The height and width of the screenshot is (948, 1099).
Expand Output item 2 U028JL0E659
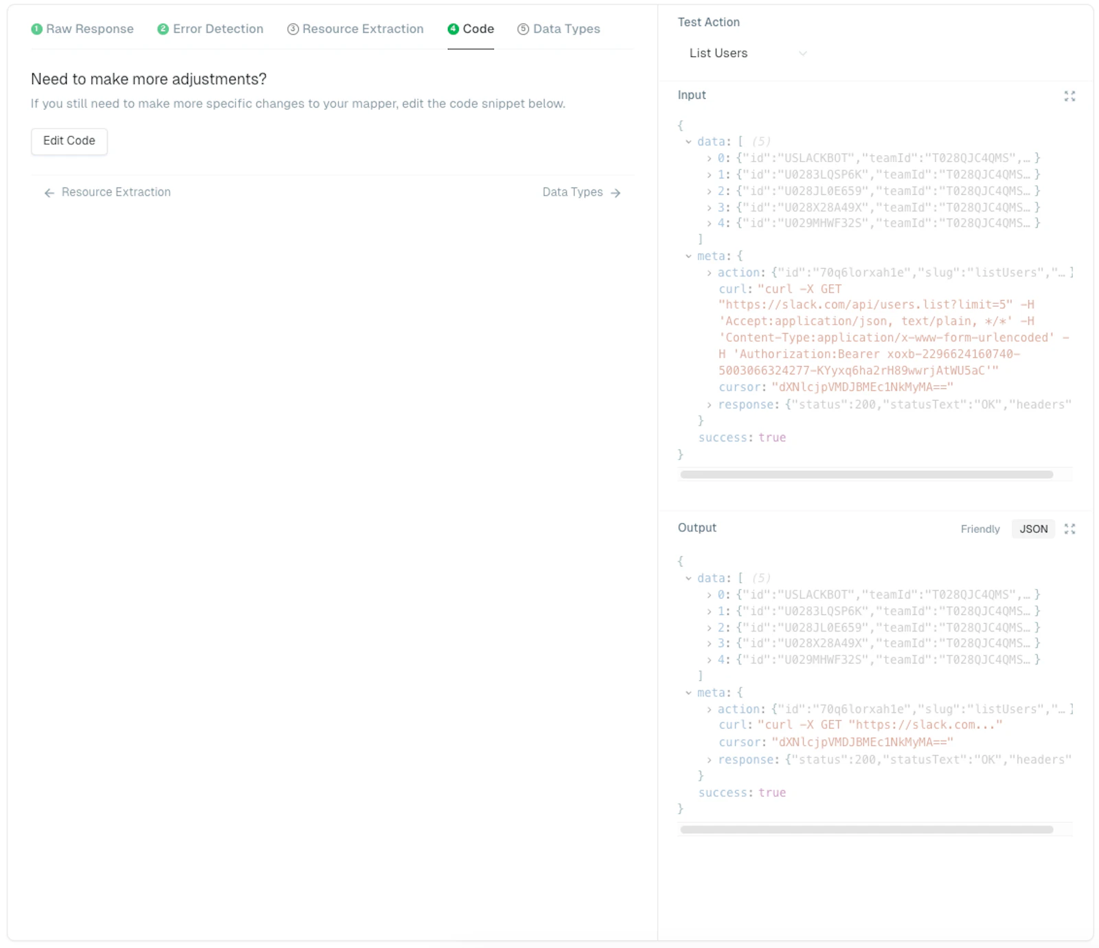click(709, 628)
